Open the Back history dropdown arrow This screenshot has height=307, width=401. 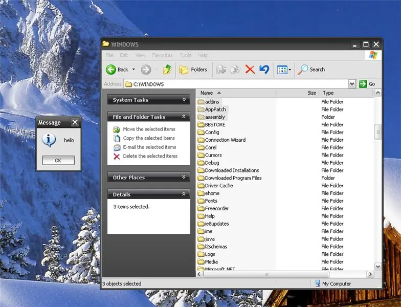tap(133, 70)
